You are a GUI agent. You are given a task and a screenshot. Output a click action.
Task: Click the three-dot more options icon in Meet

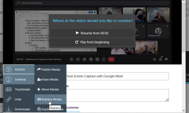click(x=104, y=59)
